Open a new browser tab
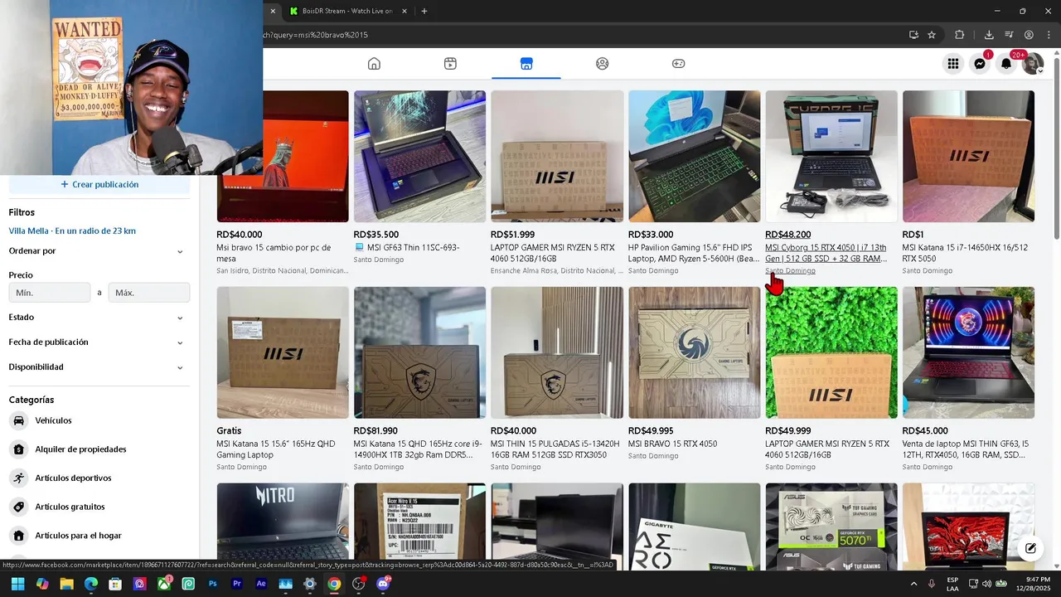This screenshot has width=1061, height=597. pos(424,11)
